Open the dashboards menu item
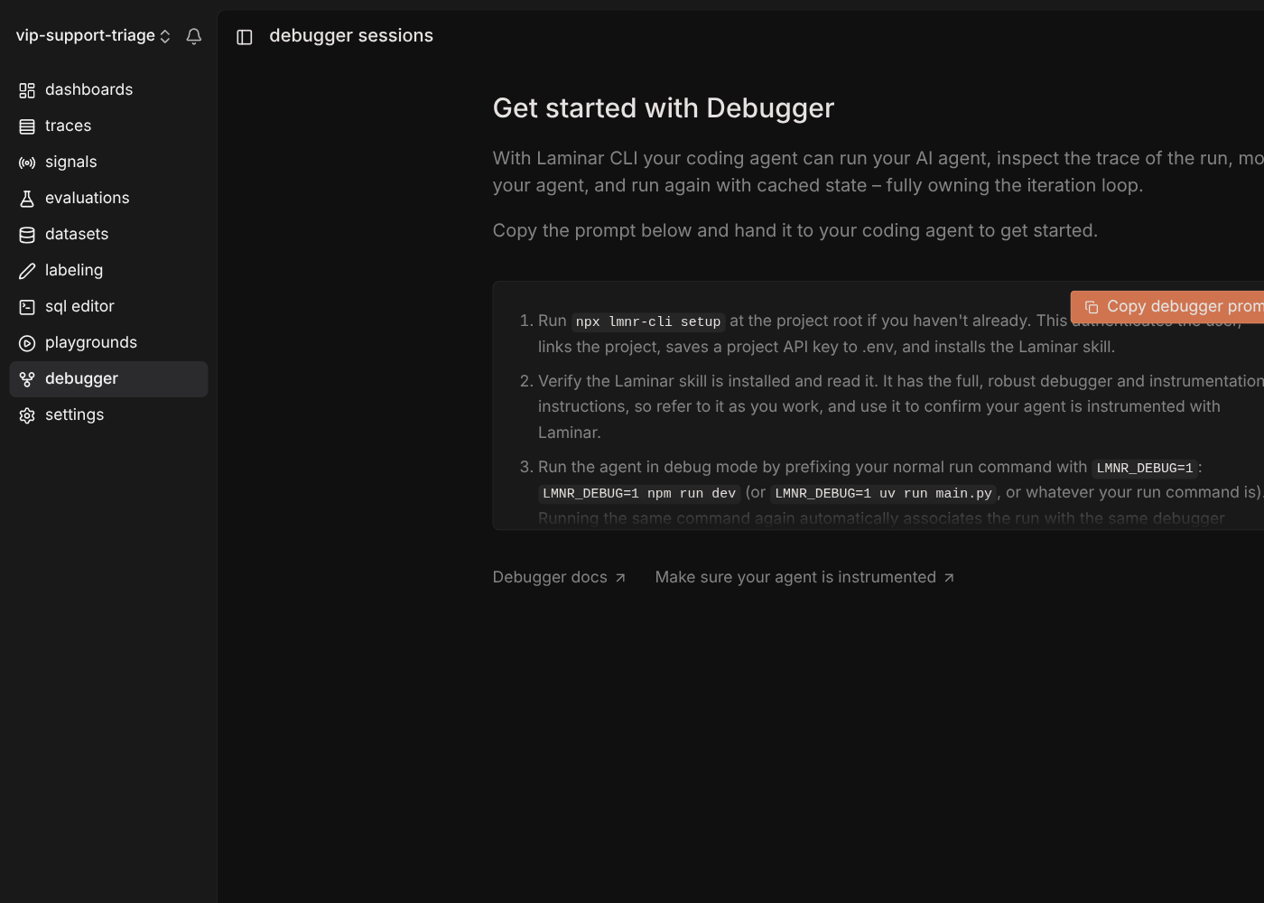 (x=108, y=90)
